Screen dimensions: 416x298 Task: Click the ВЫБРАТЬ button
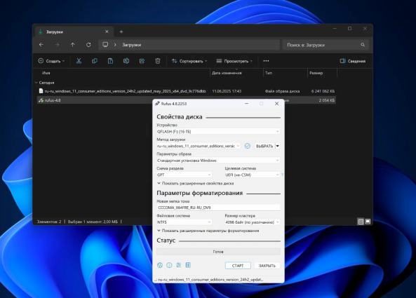(264, 146)
